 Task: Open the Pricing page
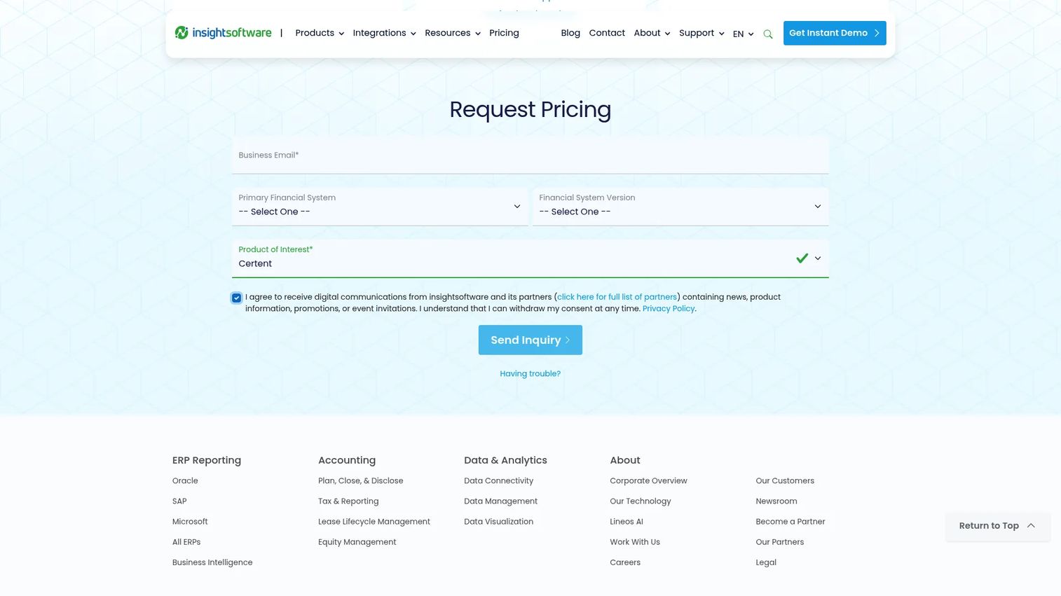tap(504, 33)
